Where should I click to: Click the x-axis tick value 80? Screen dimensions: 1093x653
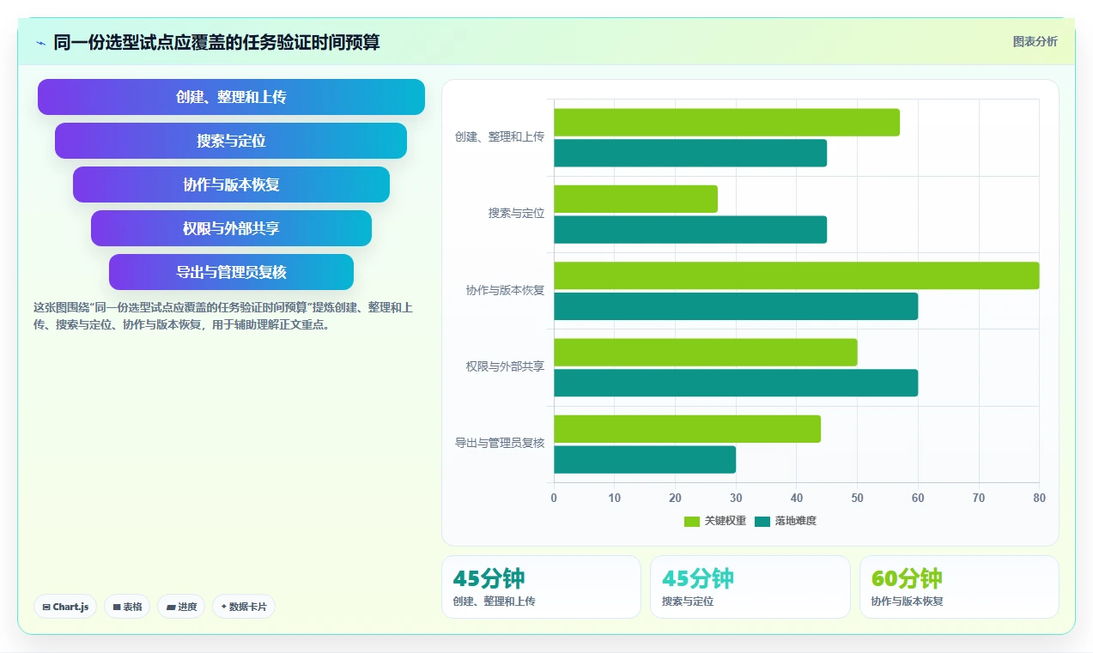(x=1039, y=498)
